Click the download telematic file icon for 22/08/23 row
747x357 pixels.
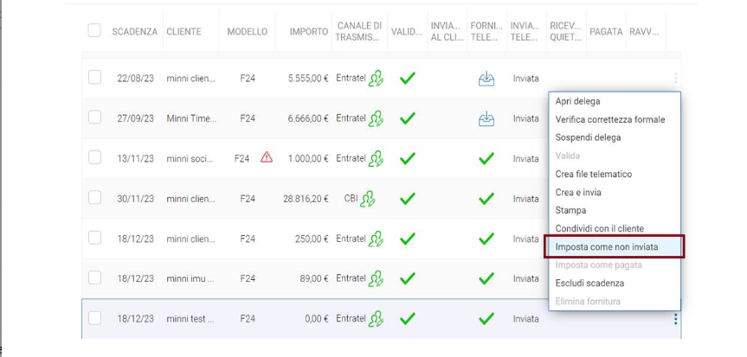(x=486, y=79)
